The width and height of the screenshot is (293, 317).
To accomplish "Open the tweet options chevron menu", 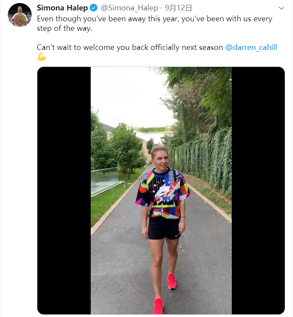I will (281, 8).
